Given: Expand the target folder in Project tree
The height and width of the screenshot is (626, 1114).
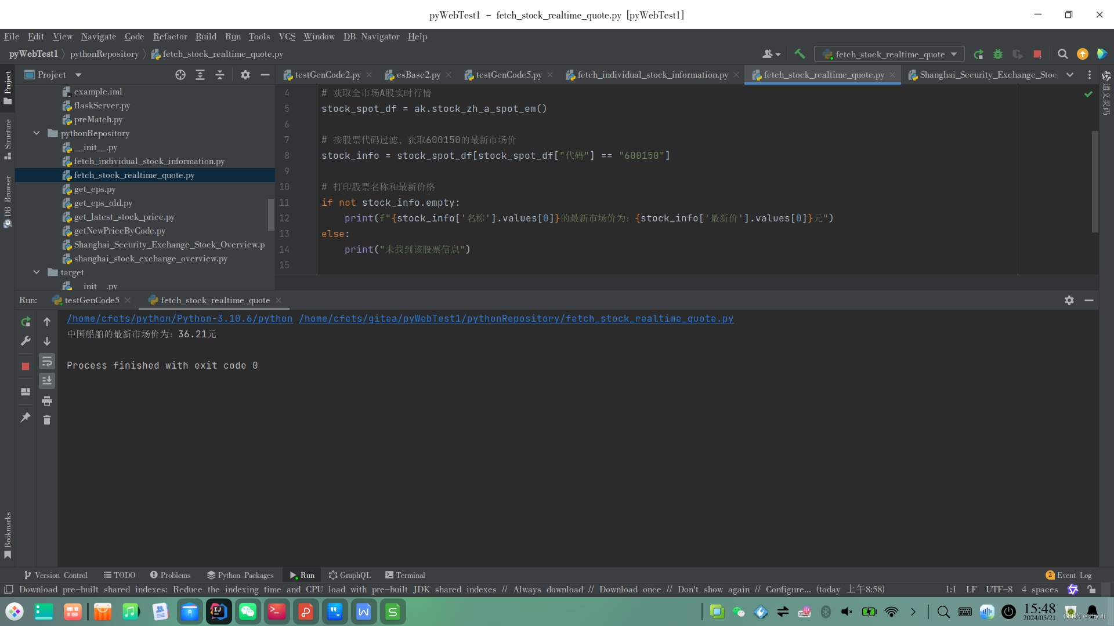Looking at the screenshot, I should [36, 272].
